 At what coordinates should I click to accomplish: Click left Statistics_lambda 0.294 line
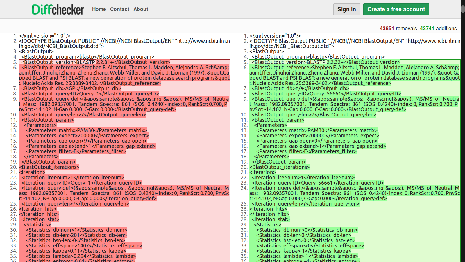click(x=81, y=256)
